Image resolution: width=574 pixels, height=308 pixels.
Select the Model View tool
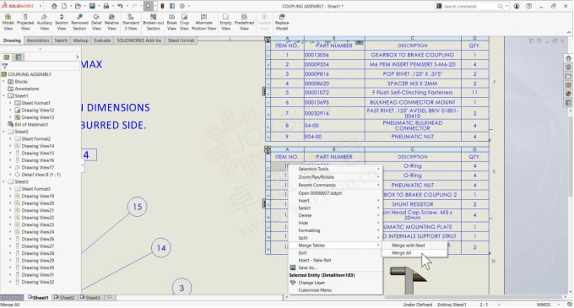[8, 22]
